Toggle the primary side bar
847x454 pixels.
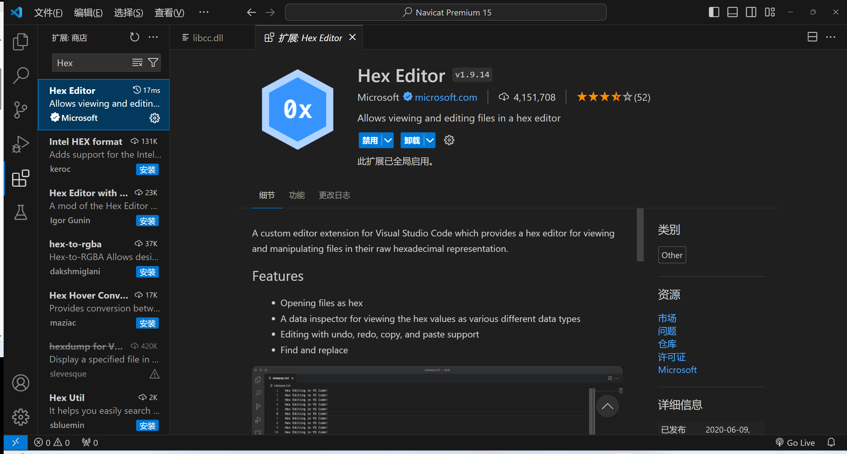coord(714,13)
